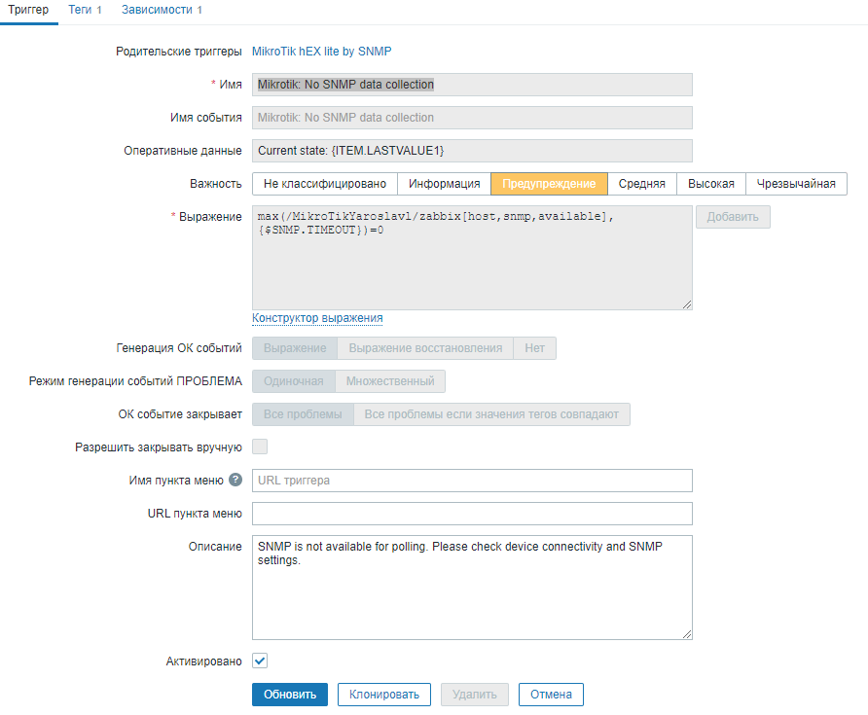Image resolution: width=868 pixels, height=715 pixels.
Task: Click the help icon beside menu entry name
Action: pos(235,481)
